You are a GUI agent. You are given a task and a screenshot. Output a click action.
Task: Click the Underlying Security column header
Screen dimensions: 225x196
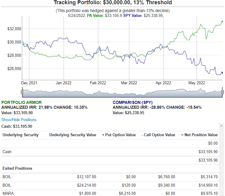tap(21, 135)
